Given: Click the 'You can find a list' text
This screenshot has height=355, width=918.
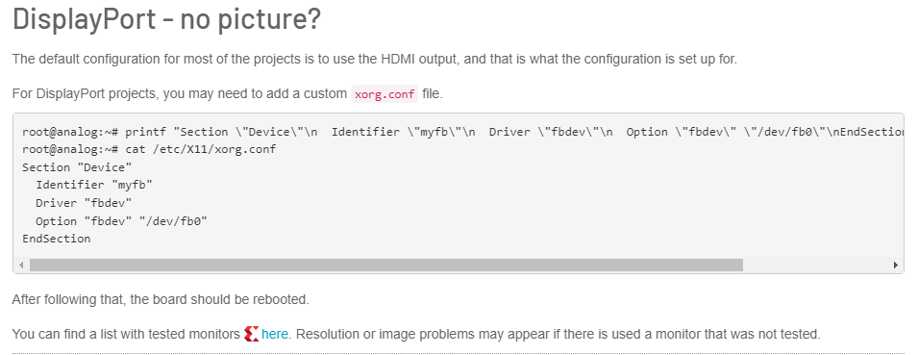Looking at the screenshot, I should pyautogui.click(x=127, y=335).
